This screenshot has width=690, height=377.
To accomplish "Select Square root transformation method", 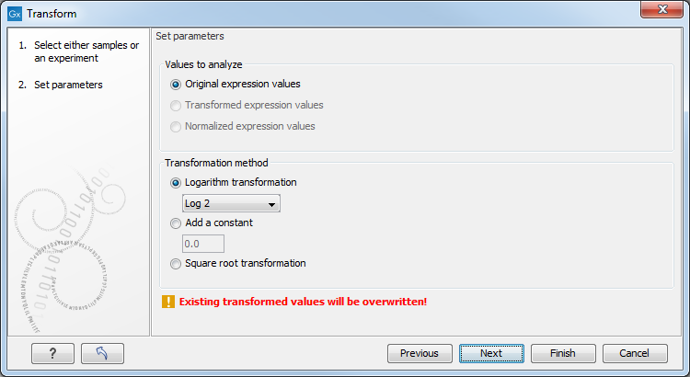I will pyautogui.click(x=177, y=263).
